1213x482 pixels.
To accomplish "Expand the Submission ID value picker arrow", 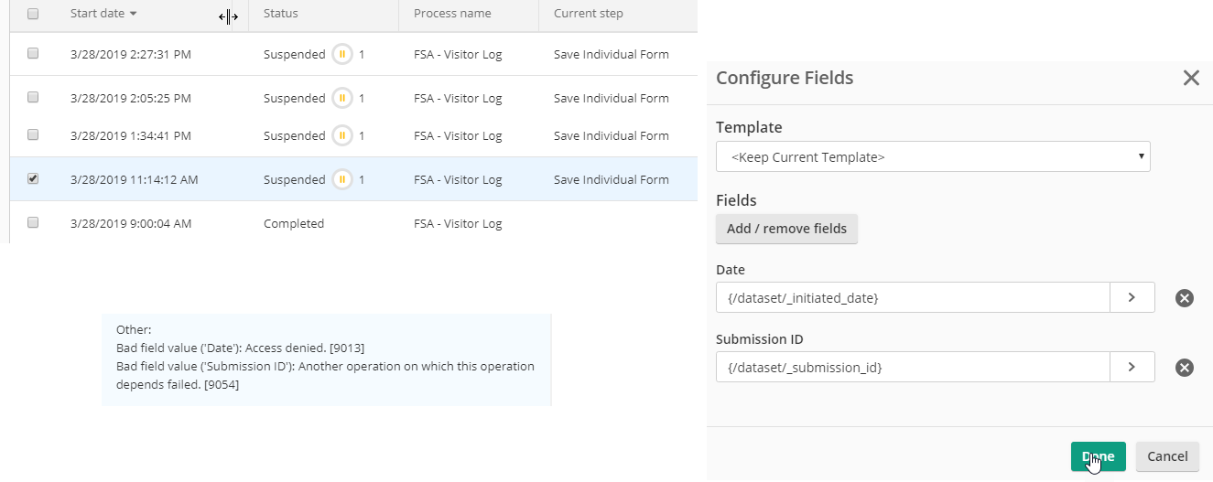I will pyautogui.click(x=1132, y=367).
